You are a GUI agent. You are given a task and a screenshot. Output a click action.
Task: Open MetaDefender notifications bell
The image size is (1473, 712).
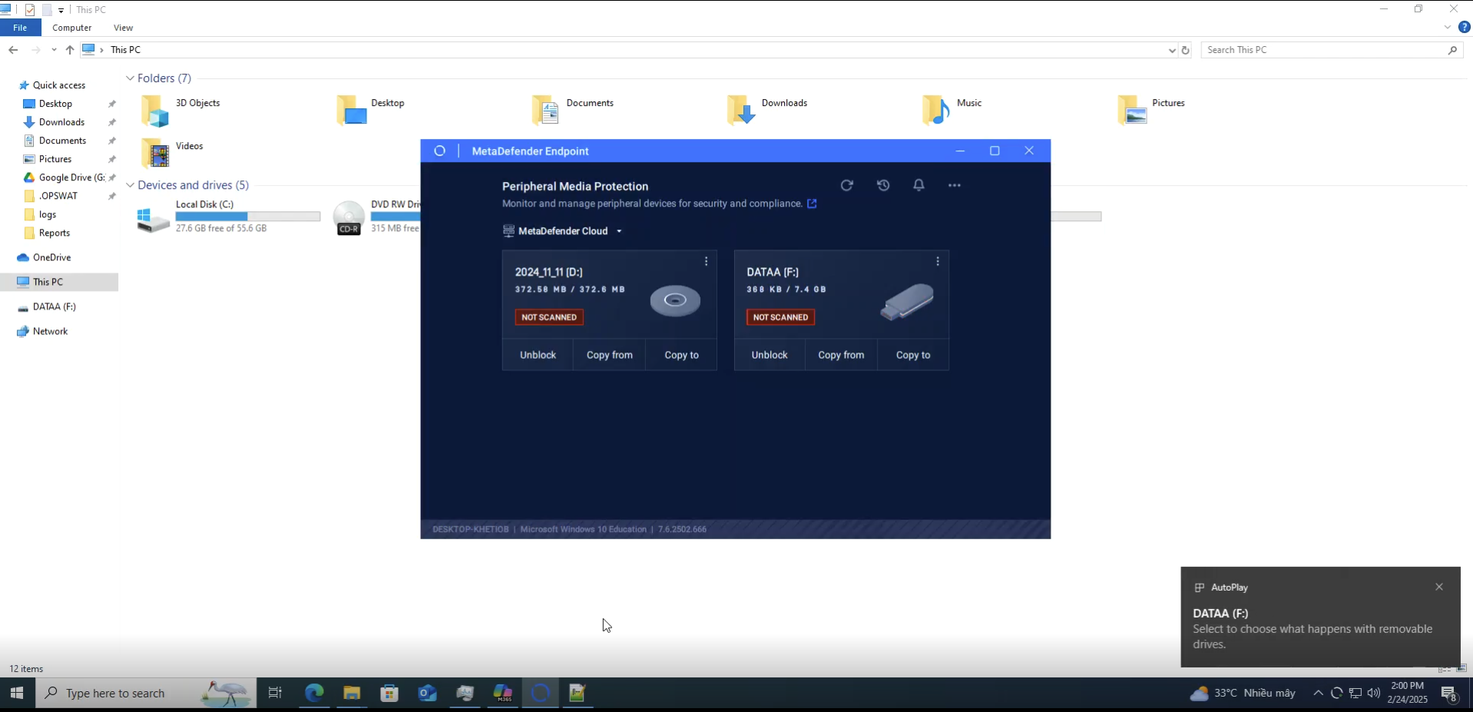(x=919, y=185)
